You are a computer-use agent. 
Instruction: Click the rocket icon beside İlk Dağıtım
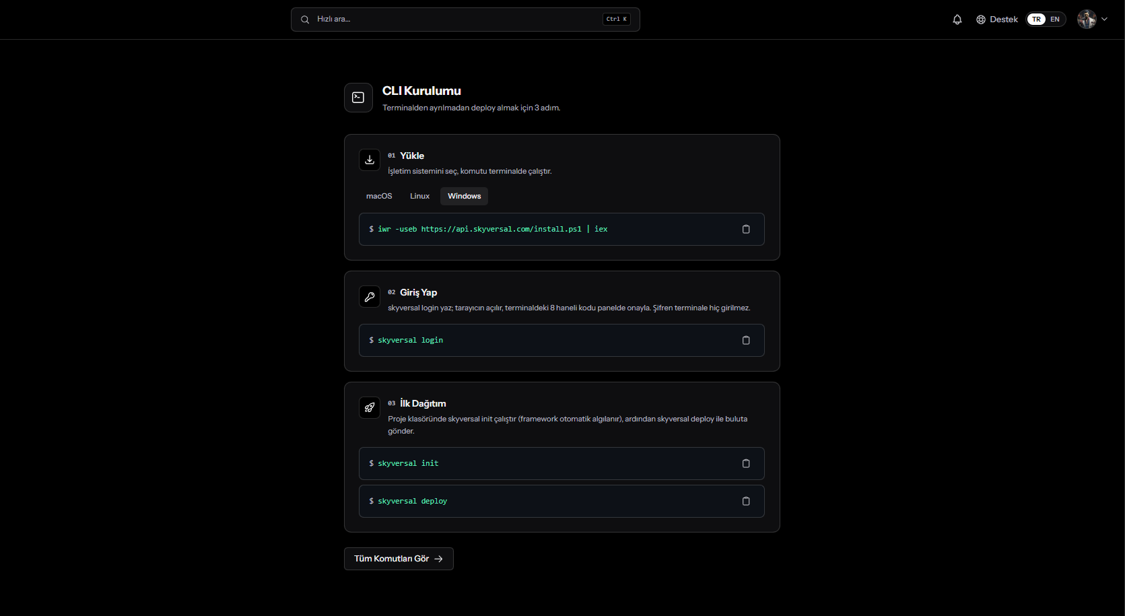370,407
